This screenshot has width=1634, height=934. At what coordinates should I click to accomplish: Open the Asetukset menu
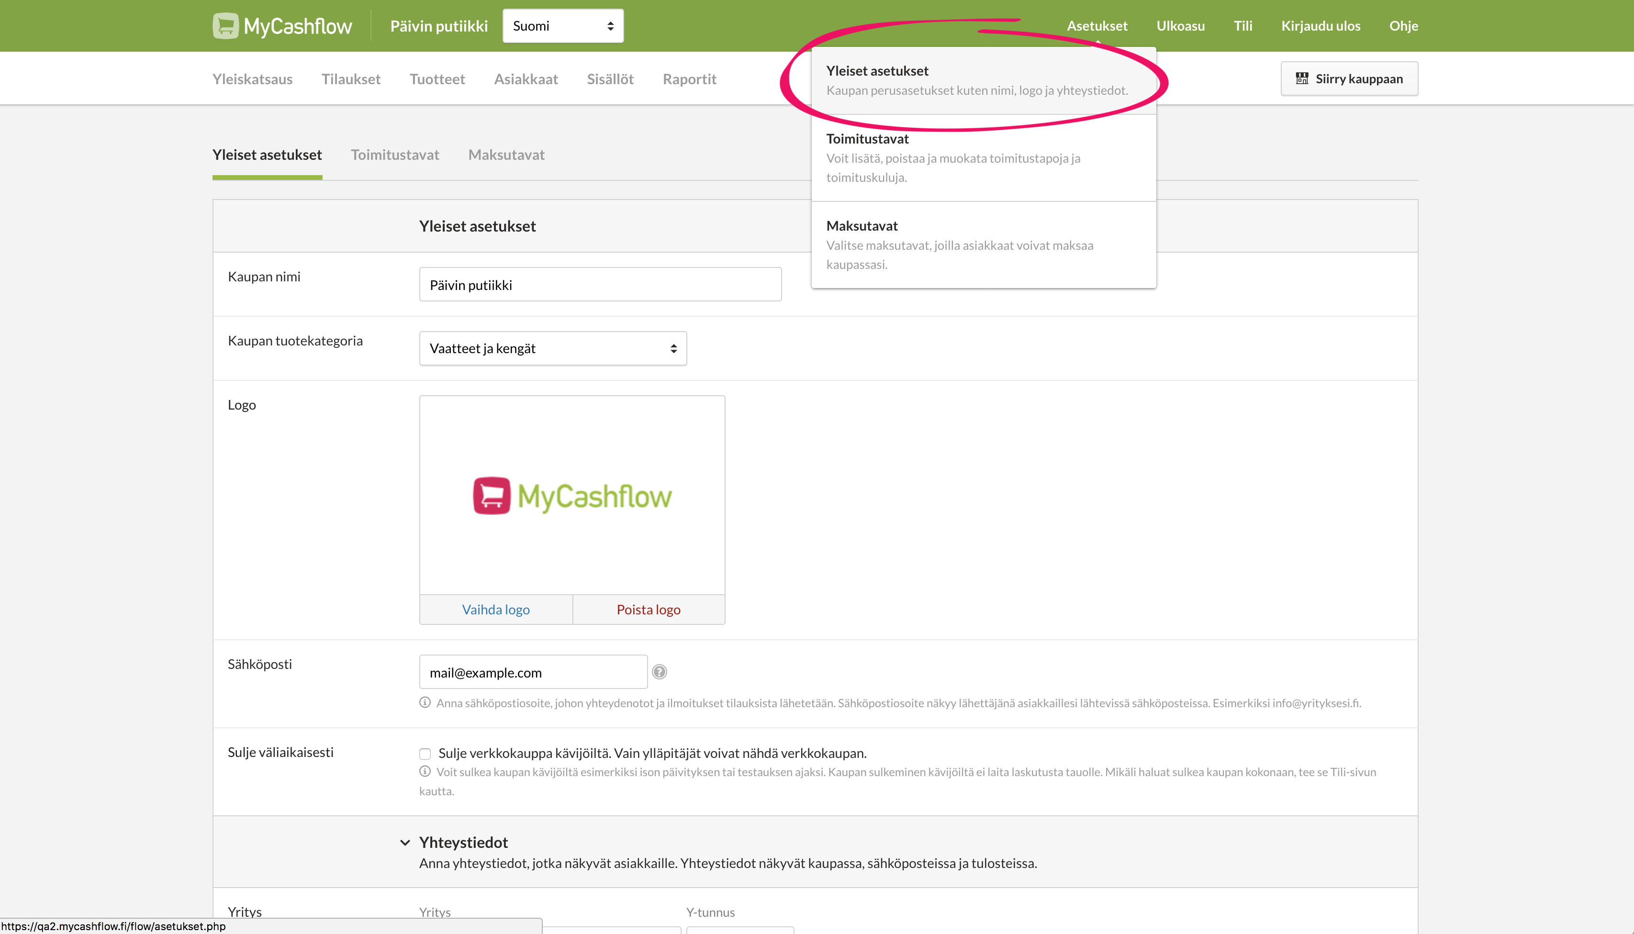(x=1097, y=26)
